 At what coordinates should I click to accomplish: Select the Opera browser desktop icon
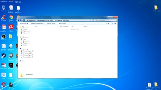[4, 85]
